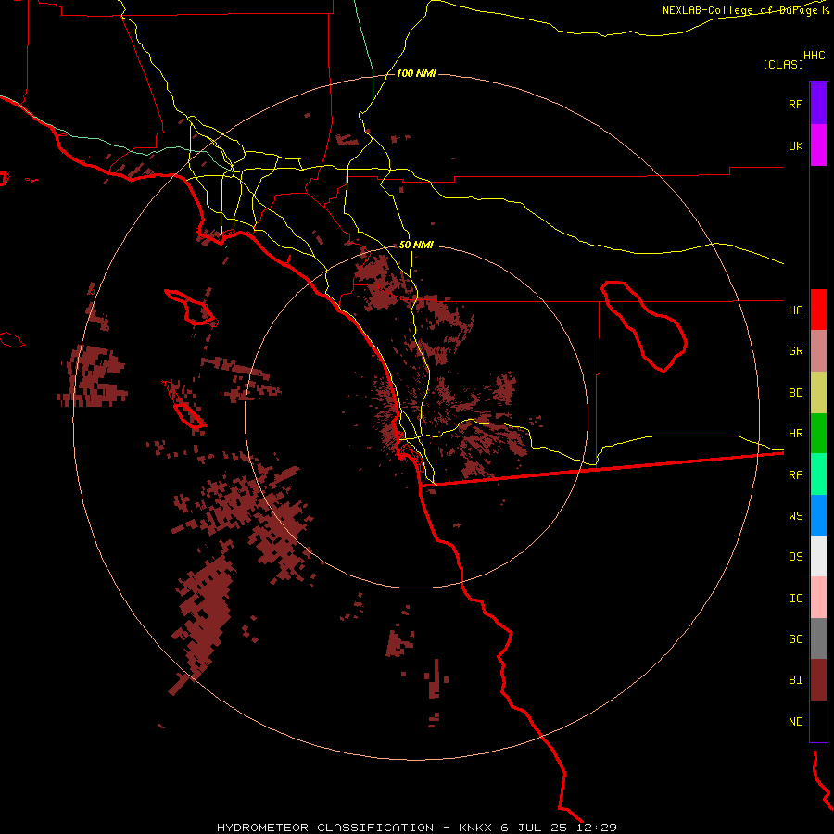Click the RA legend label

coord(795,475)
